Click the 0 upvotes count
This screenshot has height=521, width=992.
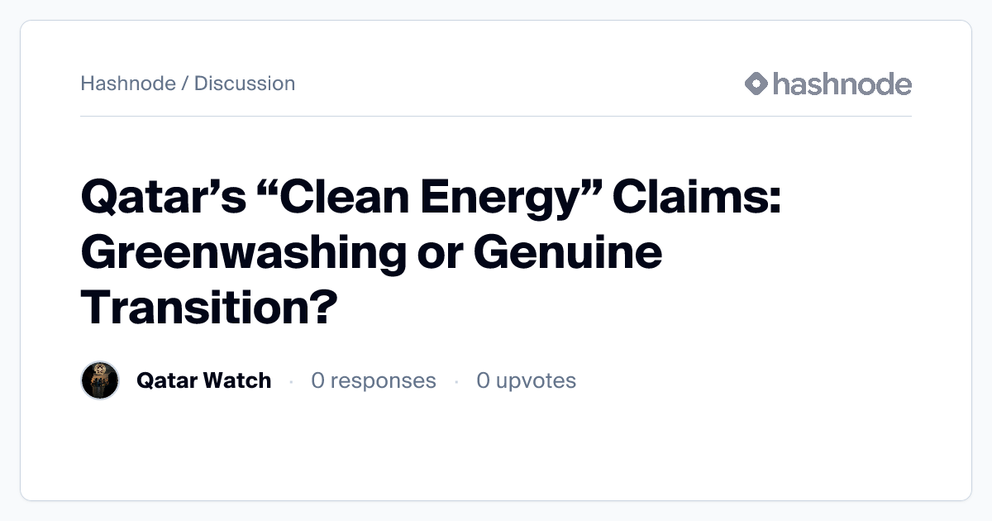(x=526, y=380)
